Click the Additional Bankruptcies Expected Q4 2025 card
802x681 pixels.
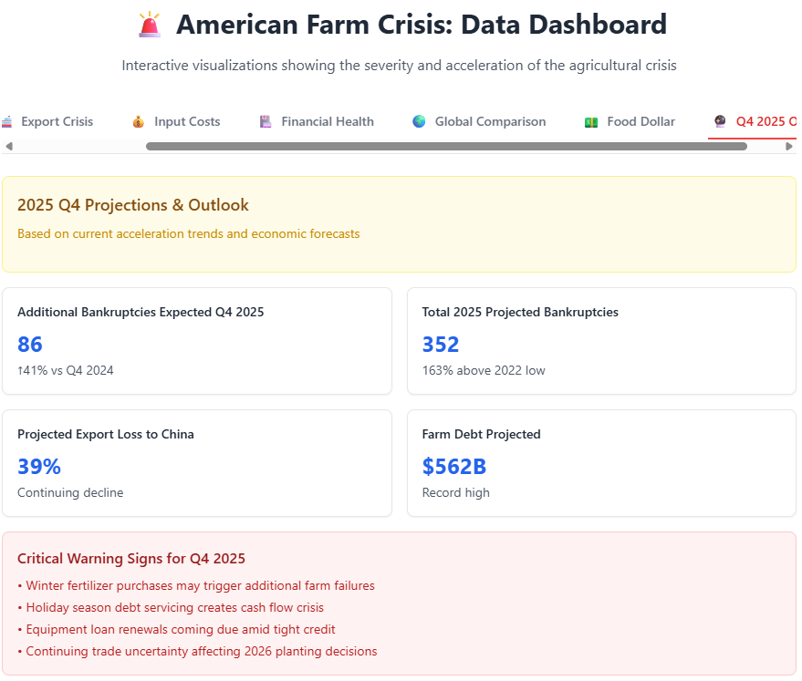coord(197,341)
